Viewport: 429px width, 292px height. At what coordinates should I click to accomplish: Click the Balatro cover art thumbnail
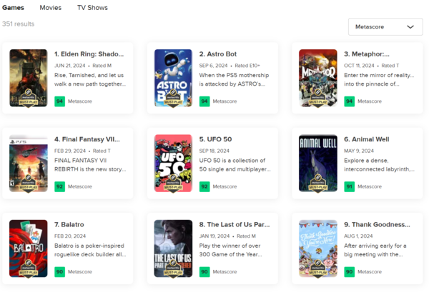point(29,248)
